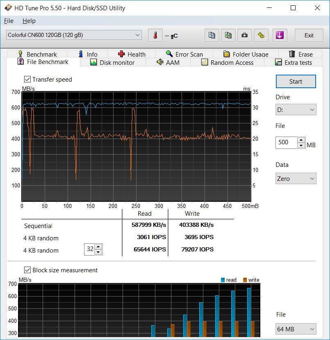Open the Disk monitor tab
Screen dimensions: 330x340
[112, 62]
